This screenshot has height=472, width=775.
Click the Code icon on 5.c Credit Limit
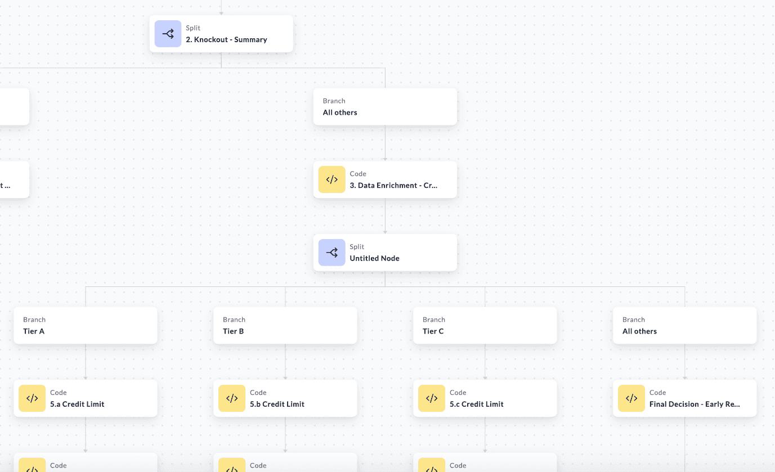(432, 398)
